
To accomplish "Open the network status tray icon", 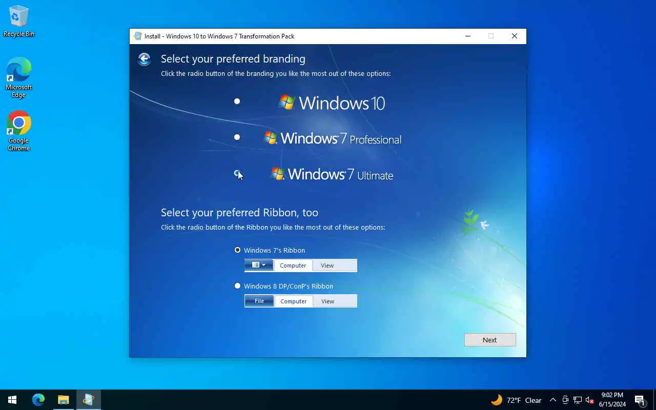I will [x=578, y=400].
